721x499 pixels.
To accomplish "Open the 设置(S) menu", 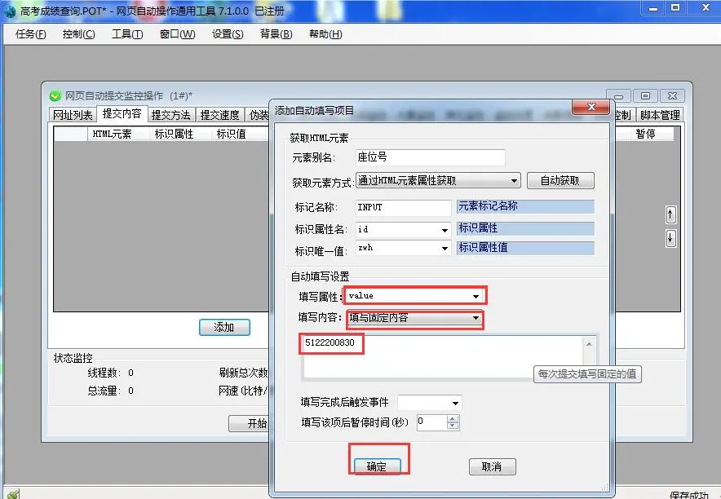I will [228, 34].
